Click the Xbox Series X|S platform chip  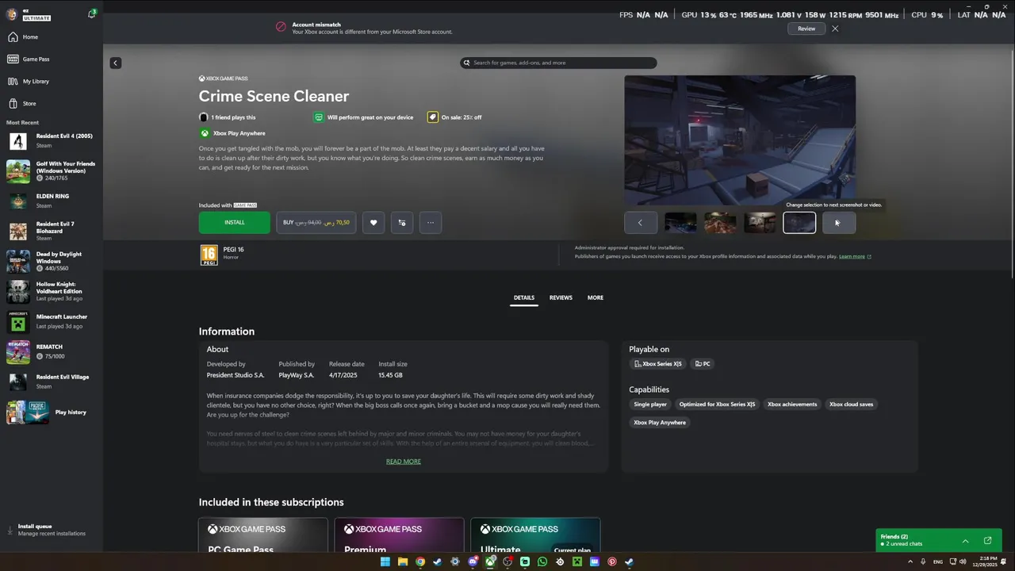[658, 364]
